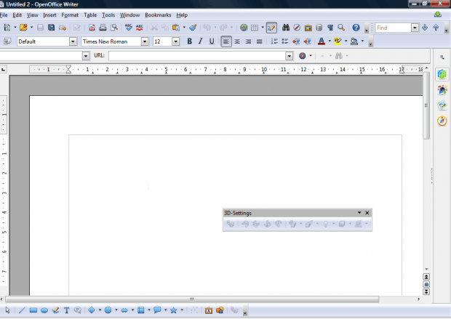Select the Rectangle drawing tool
Viewport: 451px width, 319px height.
33,310
